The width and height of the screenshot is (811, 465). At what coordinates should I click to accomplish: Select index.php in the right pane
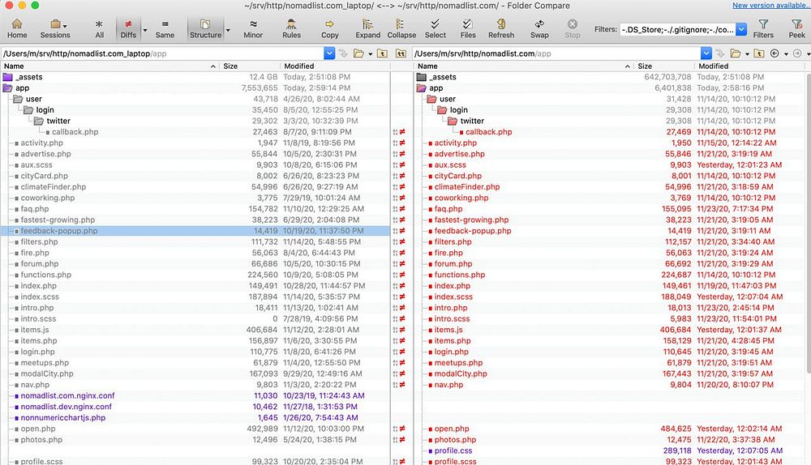(452, 286)
